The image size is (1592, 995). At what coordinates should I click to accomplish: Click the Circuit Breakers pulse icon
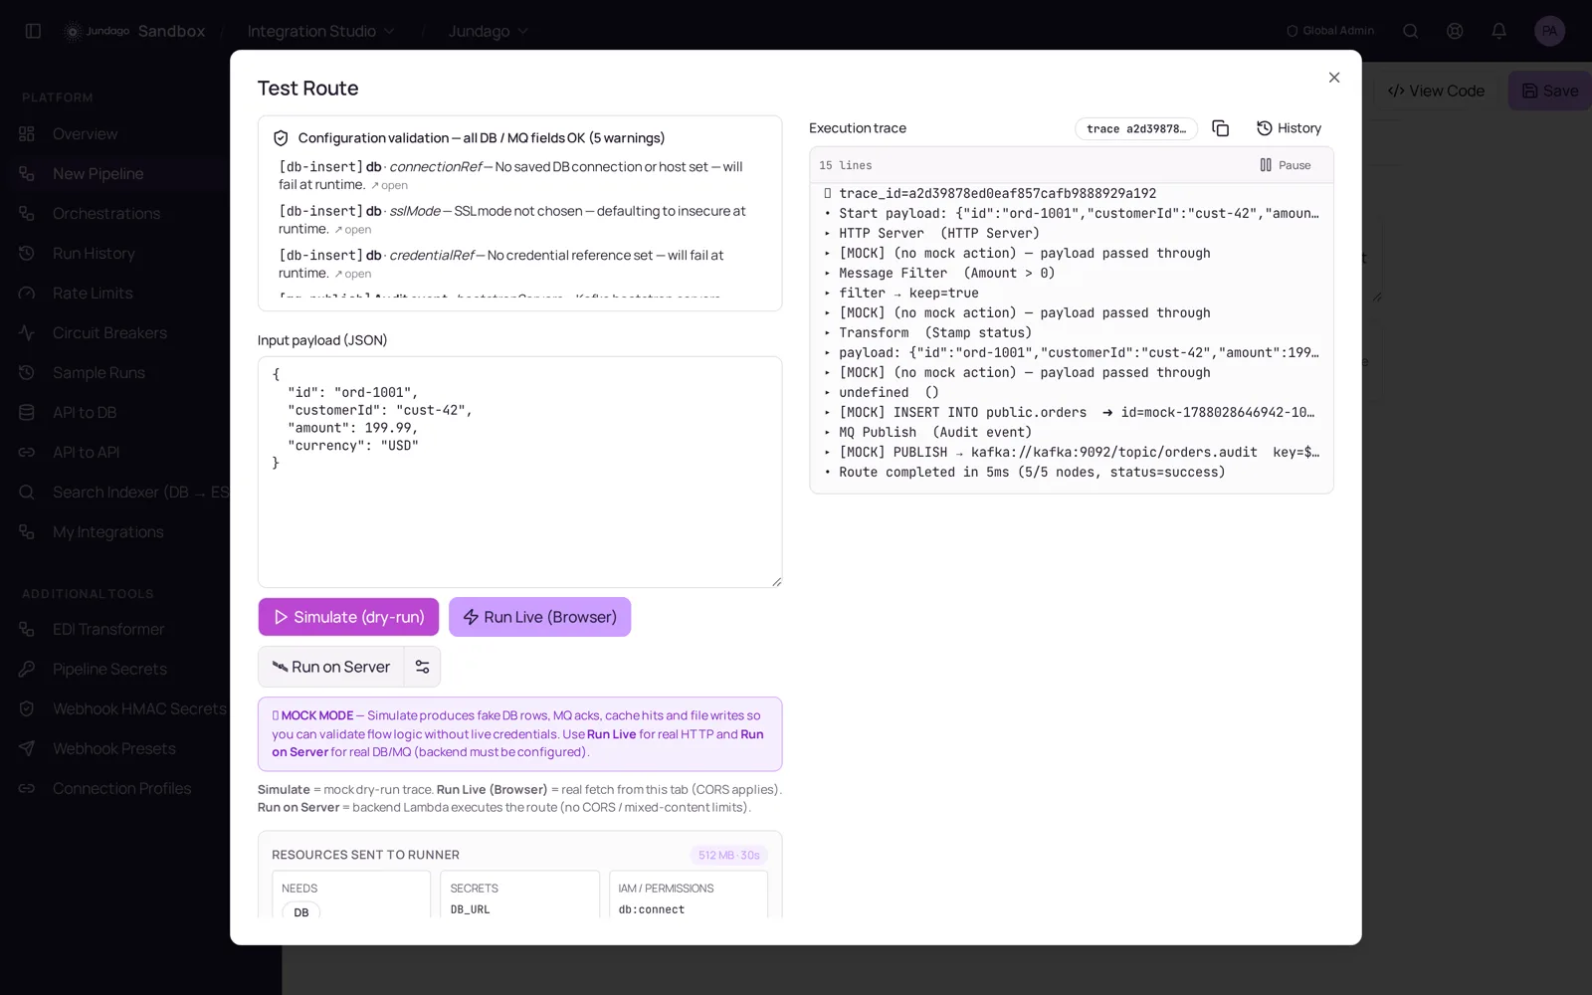(x=27, y=332)
